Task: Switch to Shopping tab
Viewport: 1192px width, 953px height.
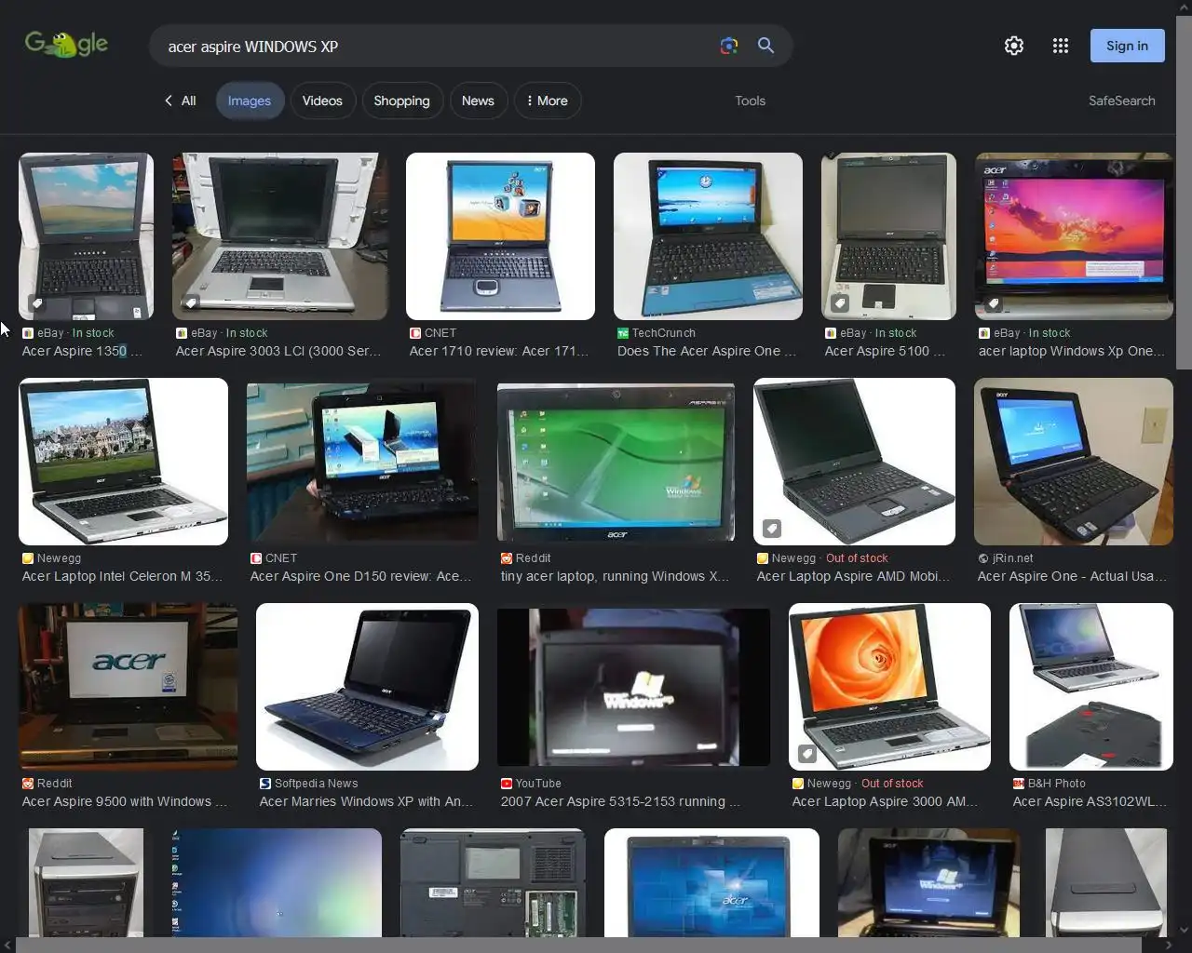Action: tap(401, 101)
